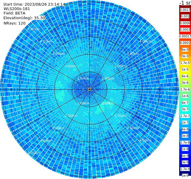Click the 0.0001 colorbar label
191x179 pixels.
(185, 43)
